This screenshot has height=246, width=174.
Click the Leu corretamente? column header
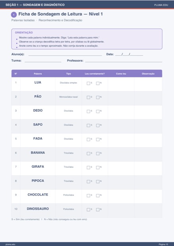(x=95, y=74)
